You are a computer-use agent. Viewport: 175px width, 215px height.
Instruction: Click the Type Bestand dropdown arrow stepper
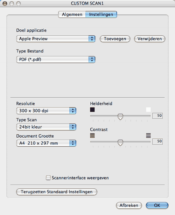pyautogui.click(x=92, y=60)
